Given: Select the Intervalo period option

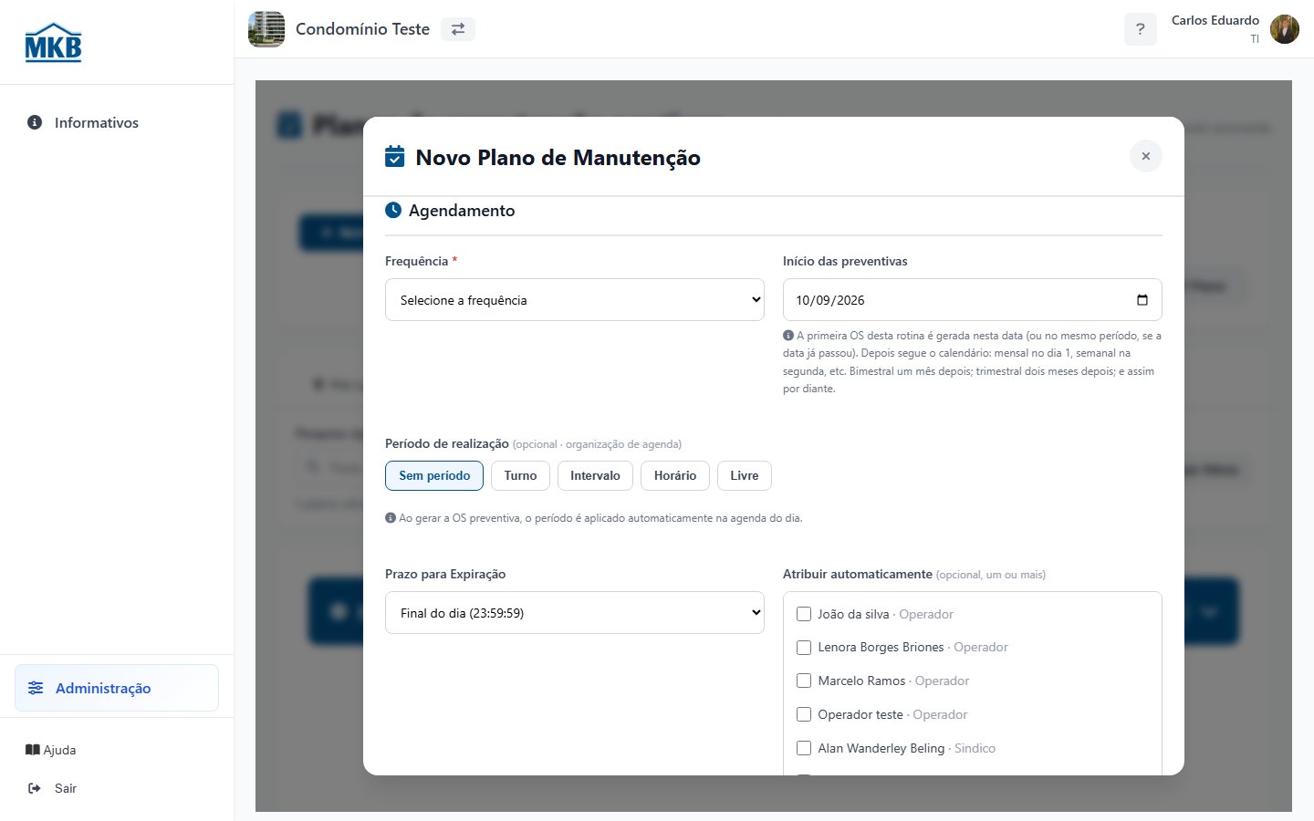Looking at the screenshot, I should click(595, 475).
